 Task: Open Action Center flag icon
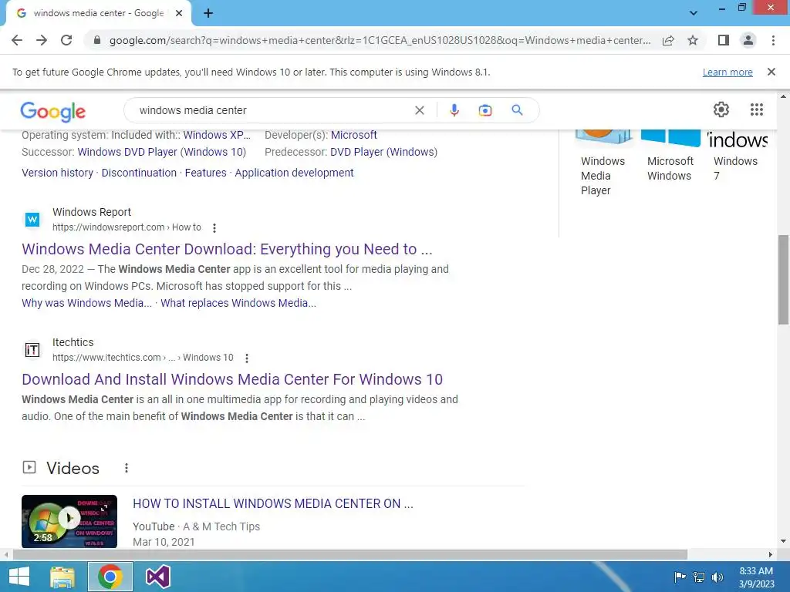[680, 577]
